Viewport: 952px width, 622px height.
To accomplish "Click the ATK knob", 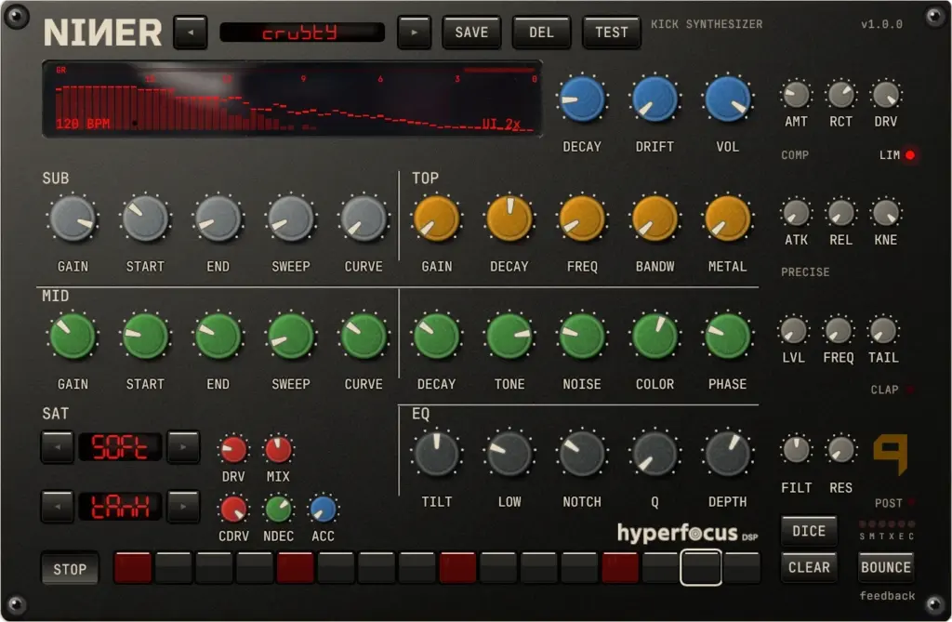I will click(x=796, y=213).
